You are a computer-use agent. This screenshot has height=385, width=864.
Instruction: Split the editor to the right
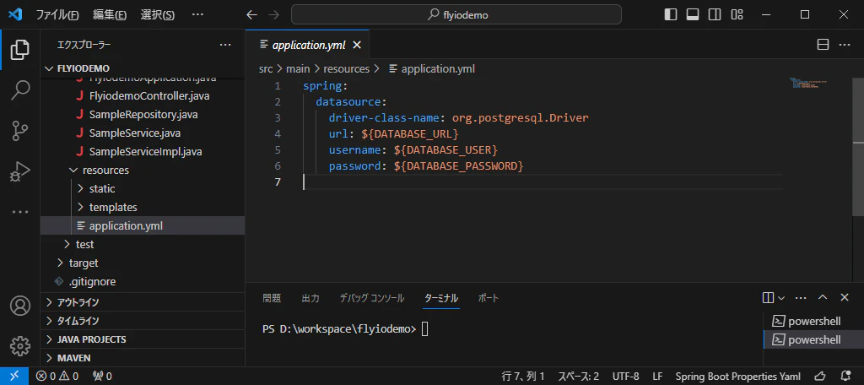[x=823, y=46]
